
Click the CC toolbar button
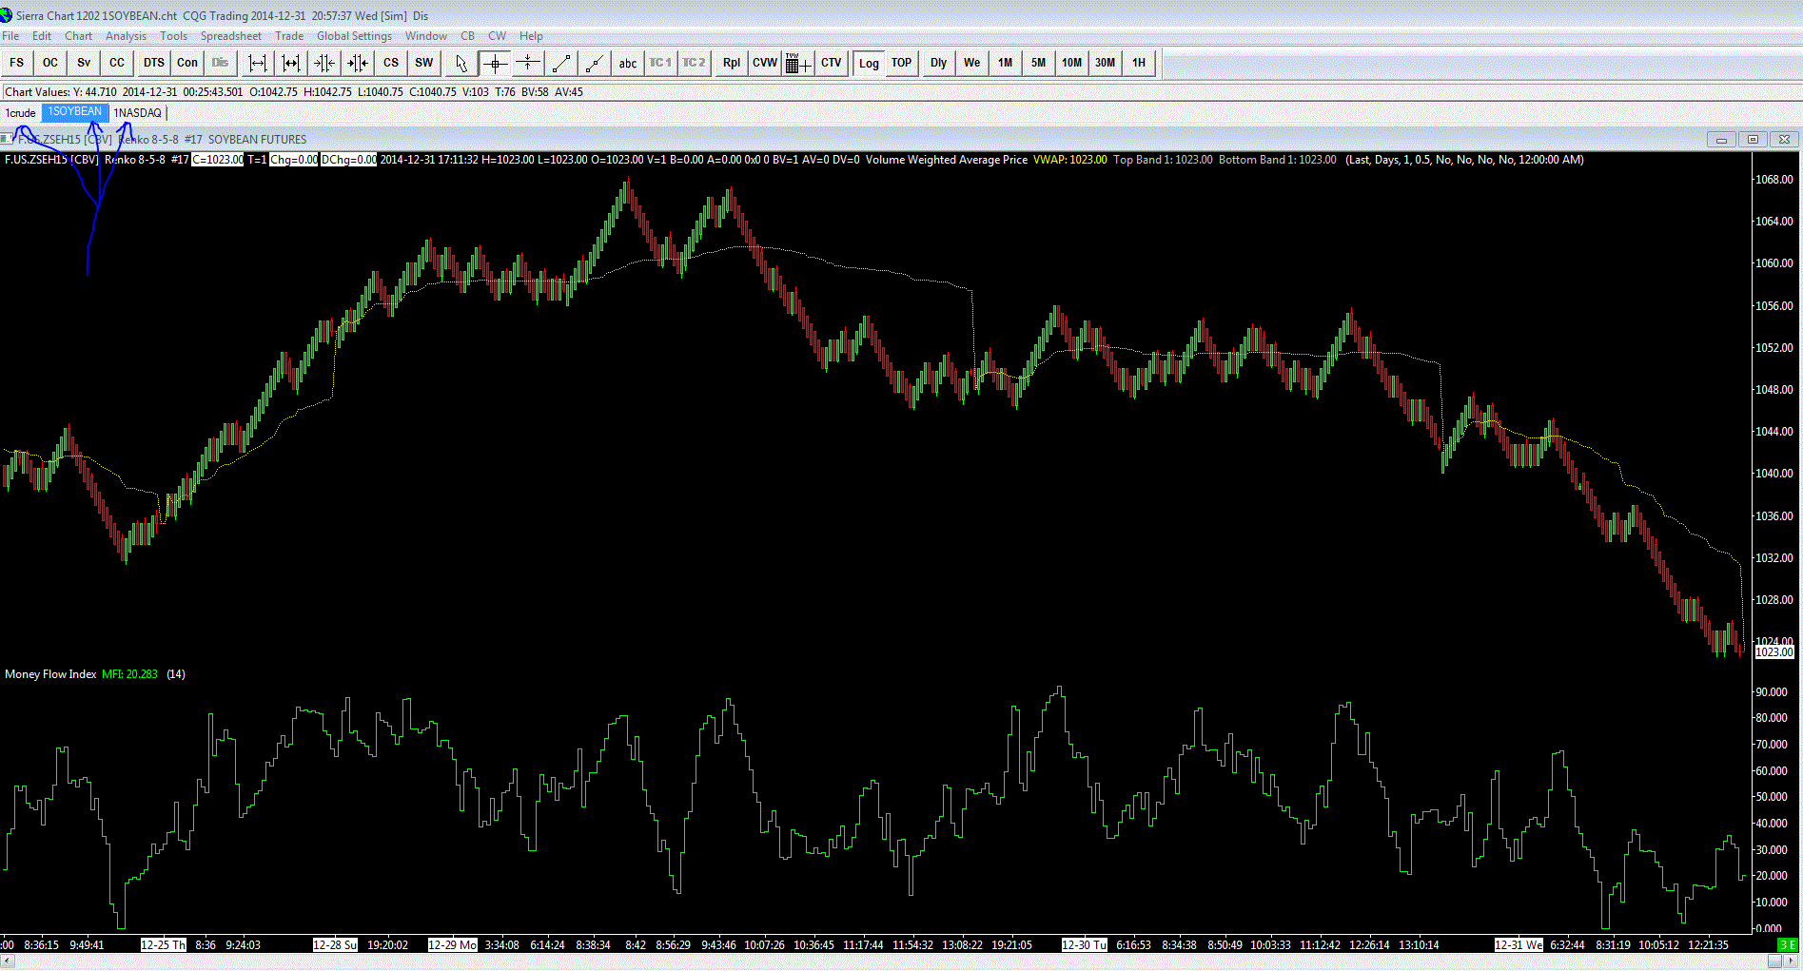pyautogui.click(x=117, y=63)
